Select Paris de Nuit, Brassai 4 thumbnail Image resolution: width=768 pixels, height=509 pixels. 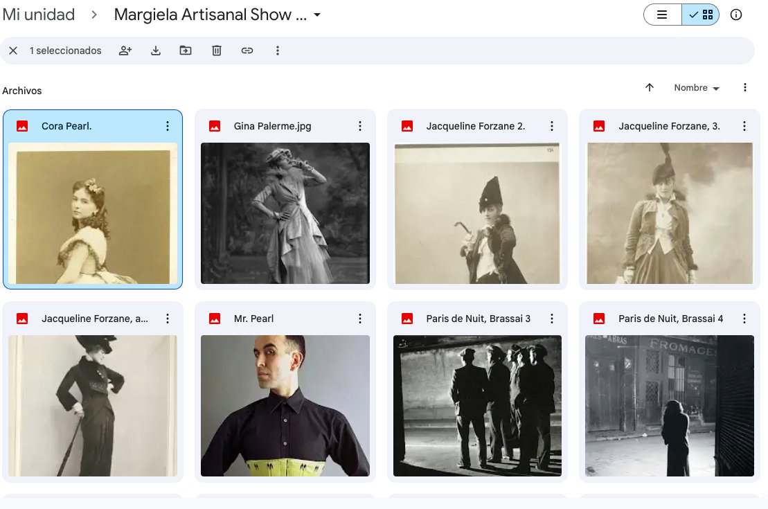pyautogui.click(x=670, y=406)
